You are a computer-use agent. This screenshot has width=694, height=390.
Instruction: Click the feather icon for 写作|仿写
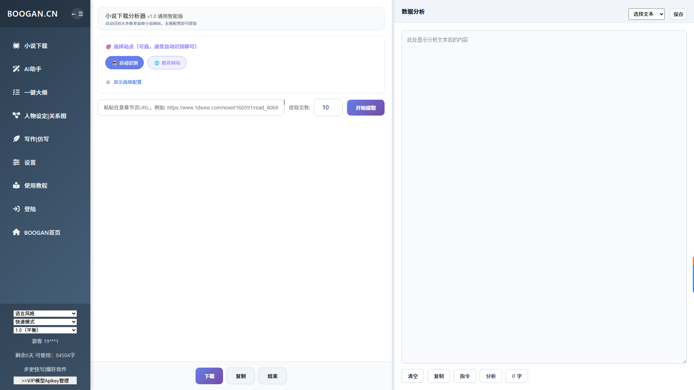click(x=16, y=139)
